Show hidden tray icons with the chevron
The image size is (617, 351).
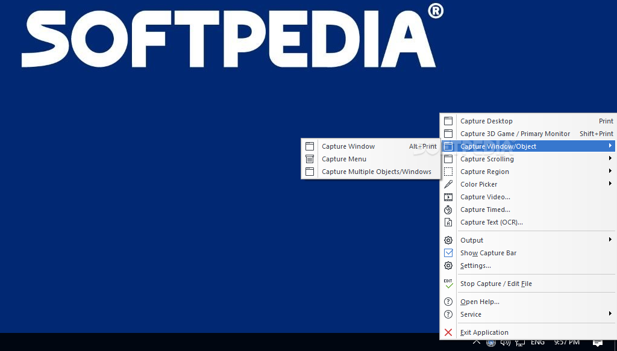[477, 343]
